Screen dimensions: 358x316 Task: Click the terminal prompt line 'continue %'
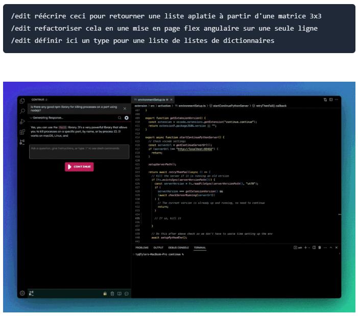[159, 254]
